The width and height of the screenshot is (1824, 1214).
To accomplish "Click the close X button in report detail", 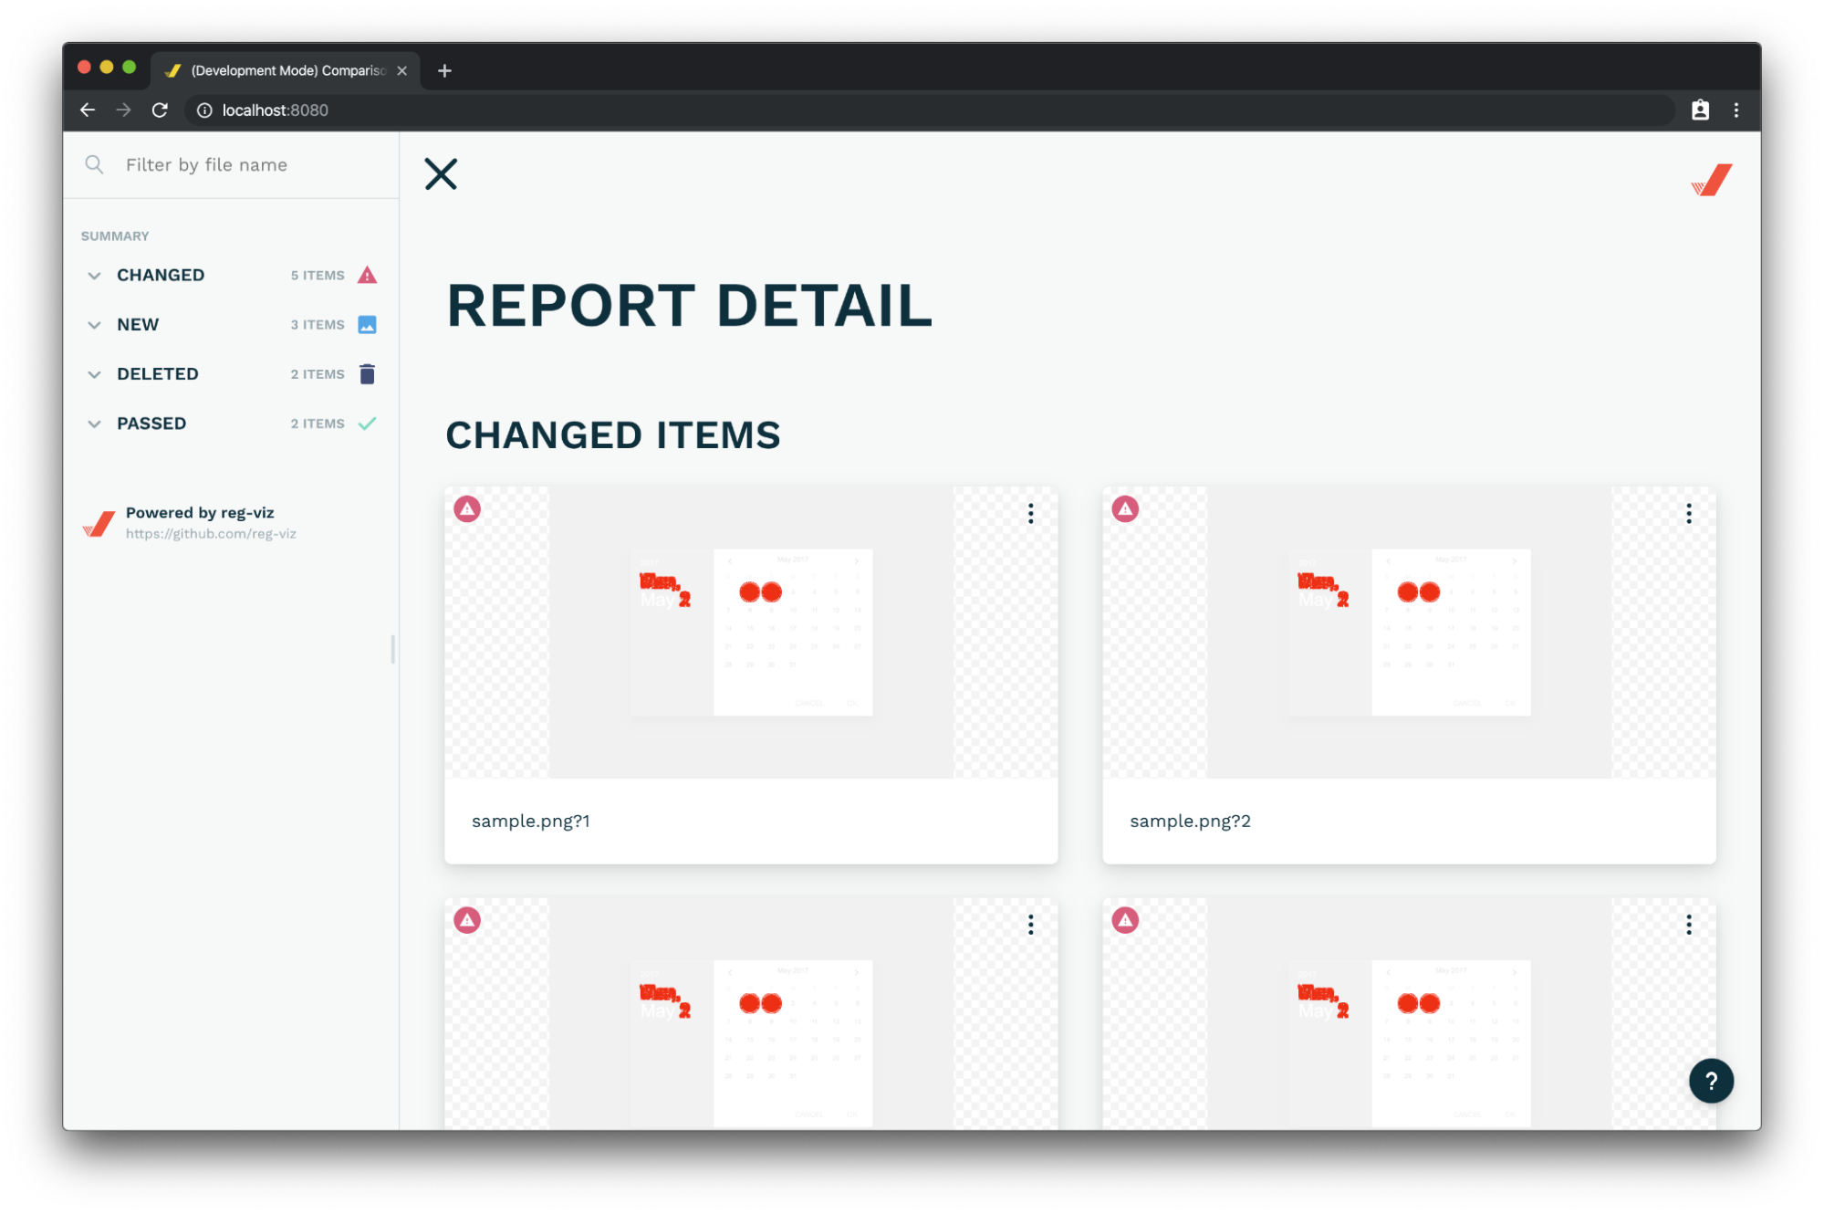I will click(442, 173).
